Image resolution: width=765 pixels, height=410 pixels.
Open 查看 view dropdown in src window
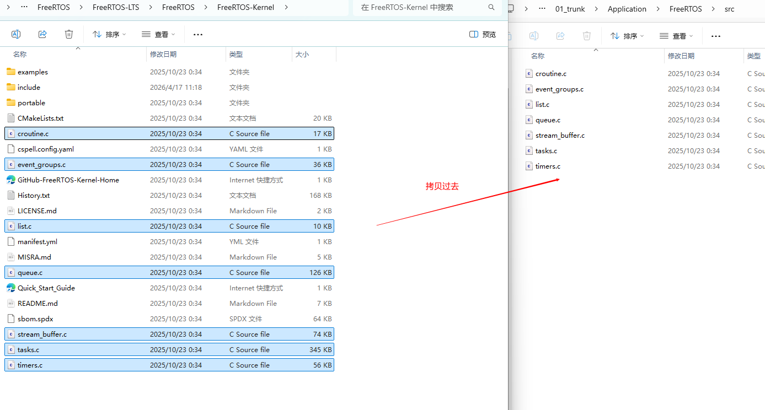point(676,36)
